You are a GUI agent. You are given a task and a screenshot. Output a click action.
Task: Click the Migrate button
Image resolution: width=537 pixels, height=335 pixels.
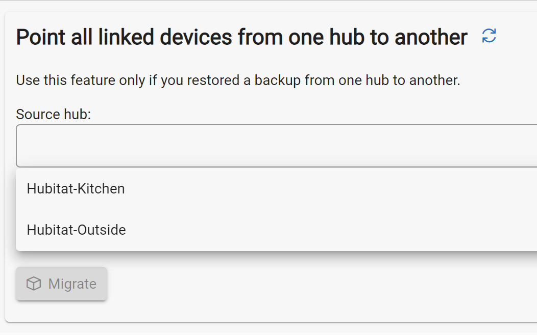62,284
